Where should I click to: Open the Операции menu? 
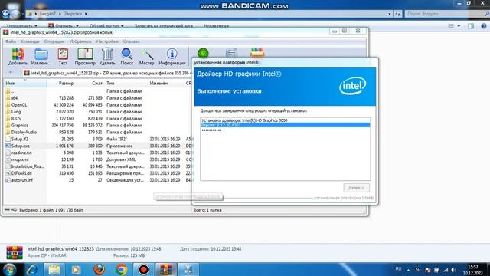(x=54, y=41)
